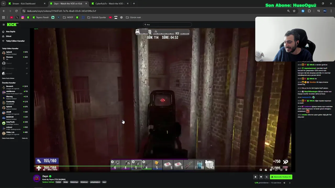335x188 pixels.
Task: Open Yayıncı Paneli bookmark
Action: tap(41, 17)
